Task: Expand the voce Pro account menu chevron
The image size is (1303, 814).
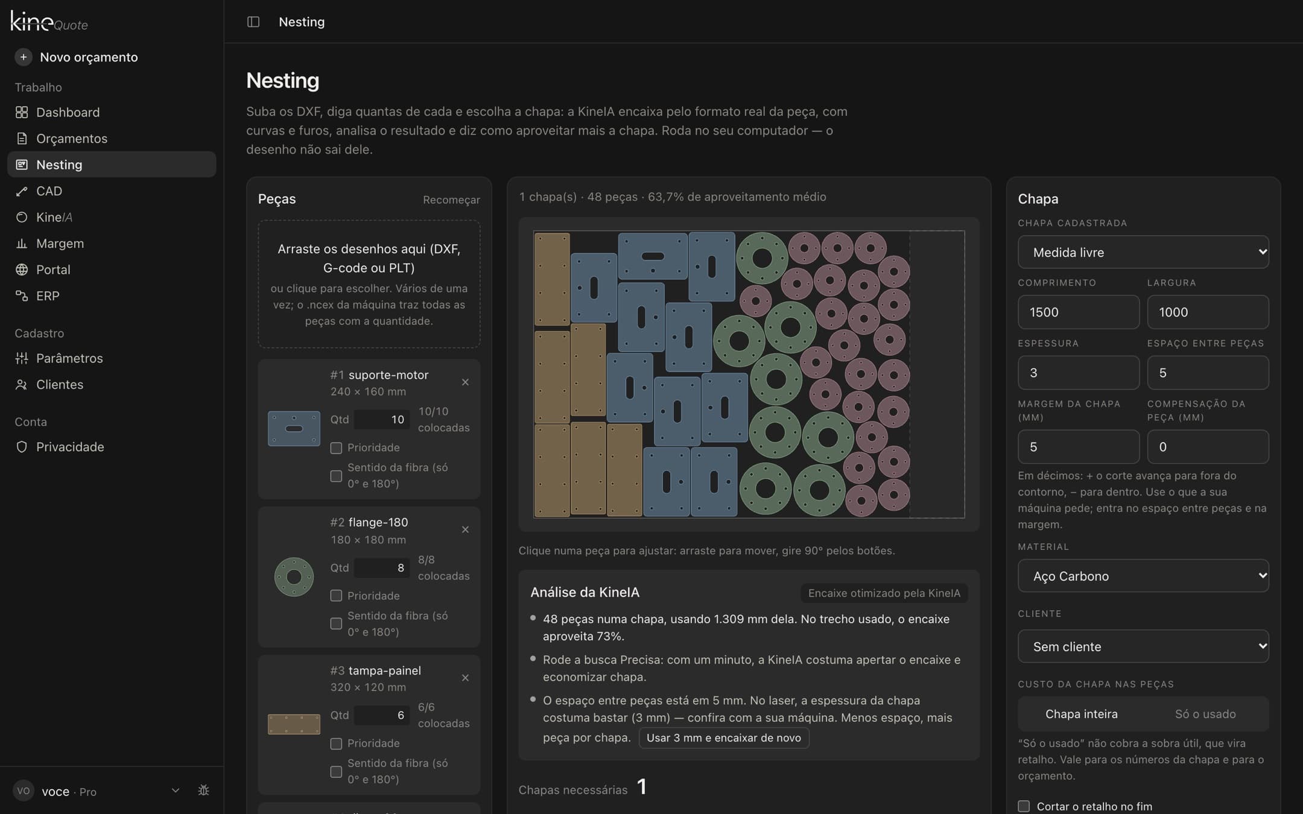Action: [x=176, y=790]
